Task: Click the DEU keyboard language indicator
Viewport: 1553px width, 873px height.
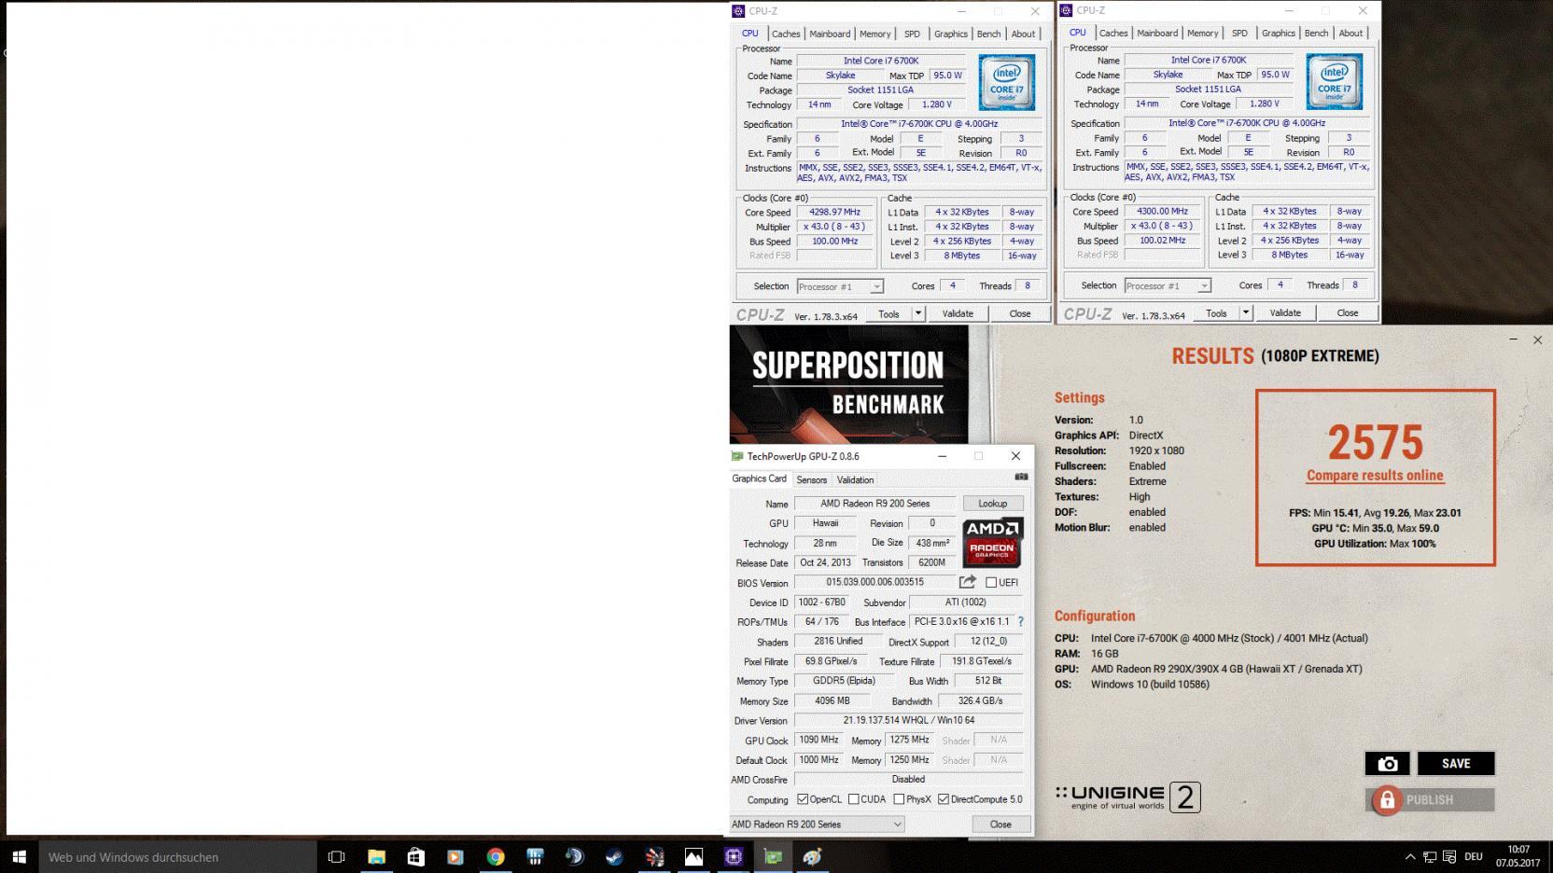Action: (1474, 856)
